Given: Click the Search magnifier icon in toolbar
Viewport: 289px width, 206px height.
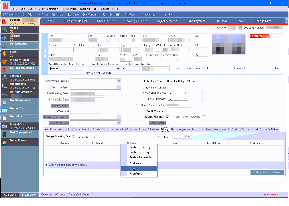Looking at the screenshot, I should coord(4,15).
